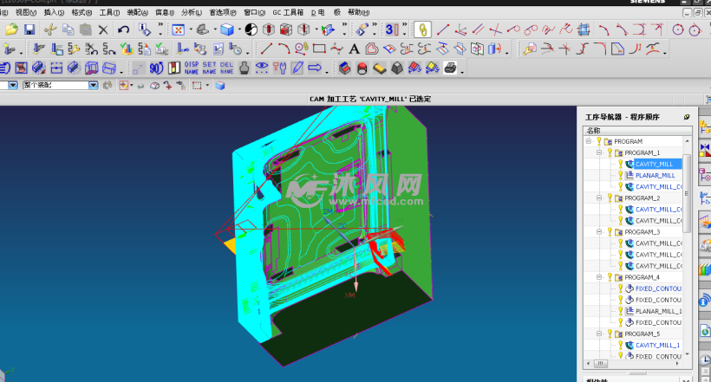Select the PLANAR_MILL operation
The image size is (711, 382).
click(655, 175)
